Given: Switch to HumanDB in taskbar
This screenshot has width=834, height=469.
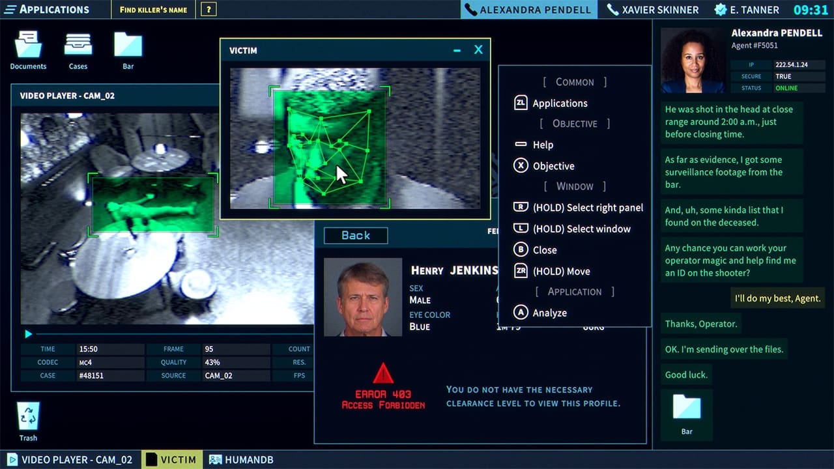Looking at the screenshot, I should (x=241, y=459).
